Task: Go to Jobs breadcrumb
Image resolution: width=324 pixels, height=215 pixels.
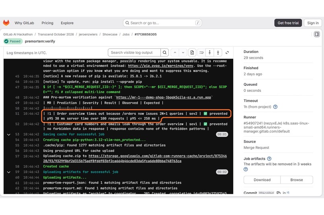Action: (126, 34)
